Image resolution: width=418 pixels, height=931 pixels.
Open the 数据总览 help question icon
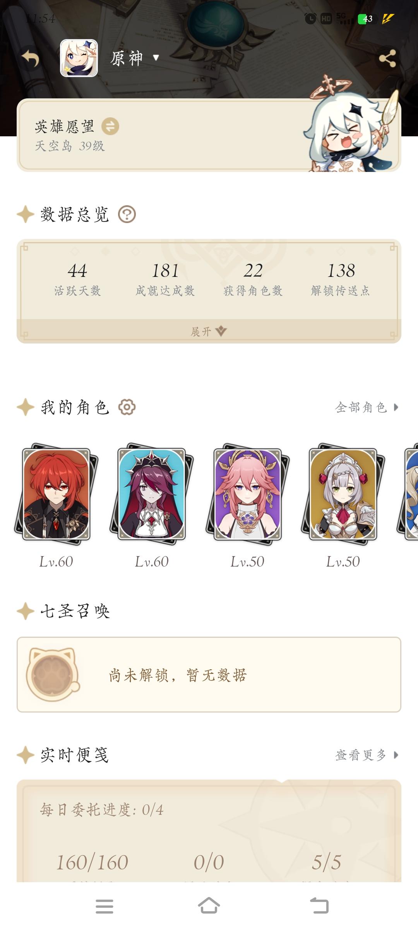pos(127,214)
